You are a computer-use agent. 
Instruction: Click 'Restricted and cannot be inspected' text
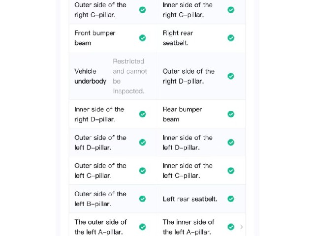coord(130,76)
